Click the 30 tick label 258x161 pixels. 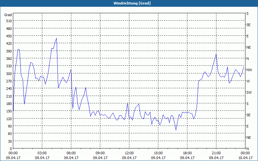(10, 141)
